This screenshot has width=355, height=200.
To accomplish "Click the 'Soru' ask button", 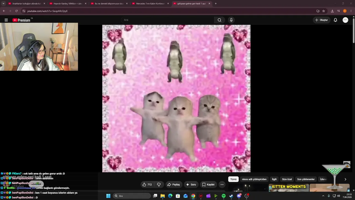I will tap(191, 184).
